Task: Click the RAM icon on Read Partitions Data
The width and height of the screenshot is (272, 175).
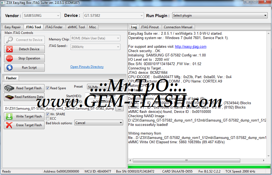Action: tap(9, 97)
